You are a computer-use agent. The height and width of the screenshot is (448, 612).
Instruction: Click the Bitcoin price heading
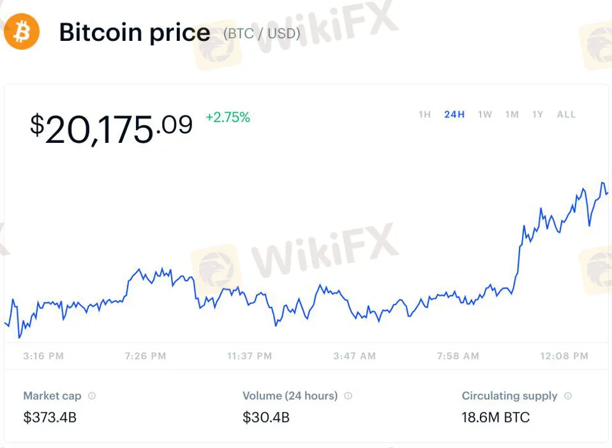134,33
